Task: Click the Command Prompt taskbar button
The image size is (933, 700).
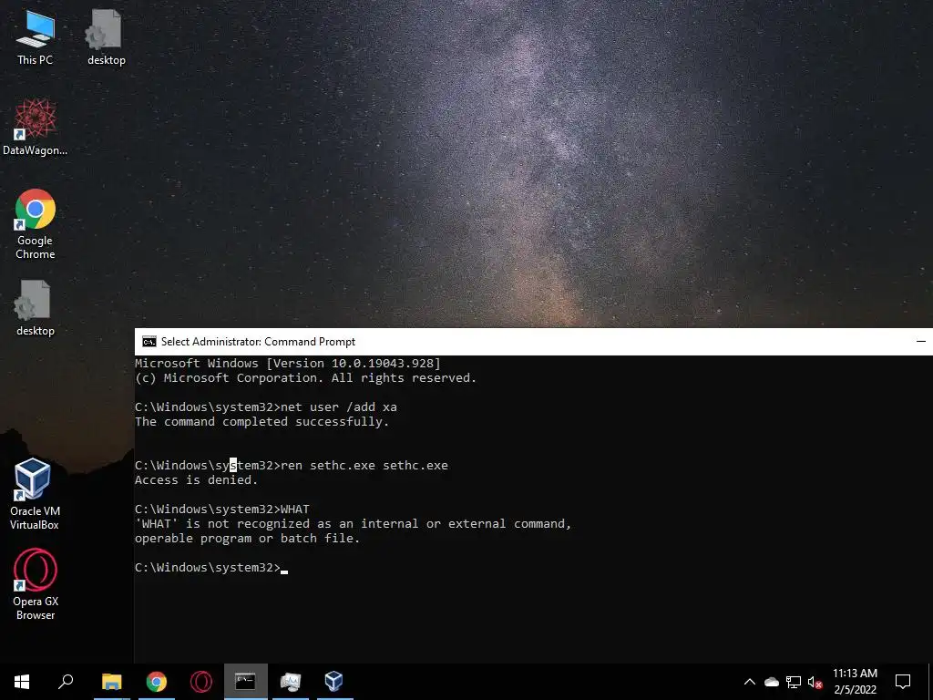Action: click(x=245, y=682)
